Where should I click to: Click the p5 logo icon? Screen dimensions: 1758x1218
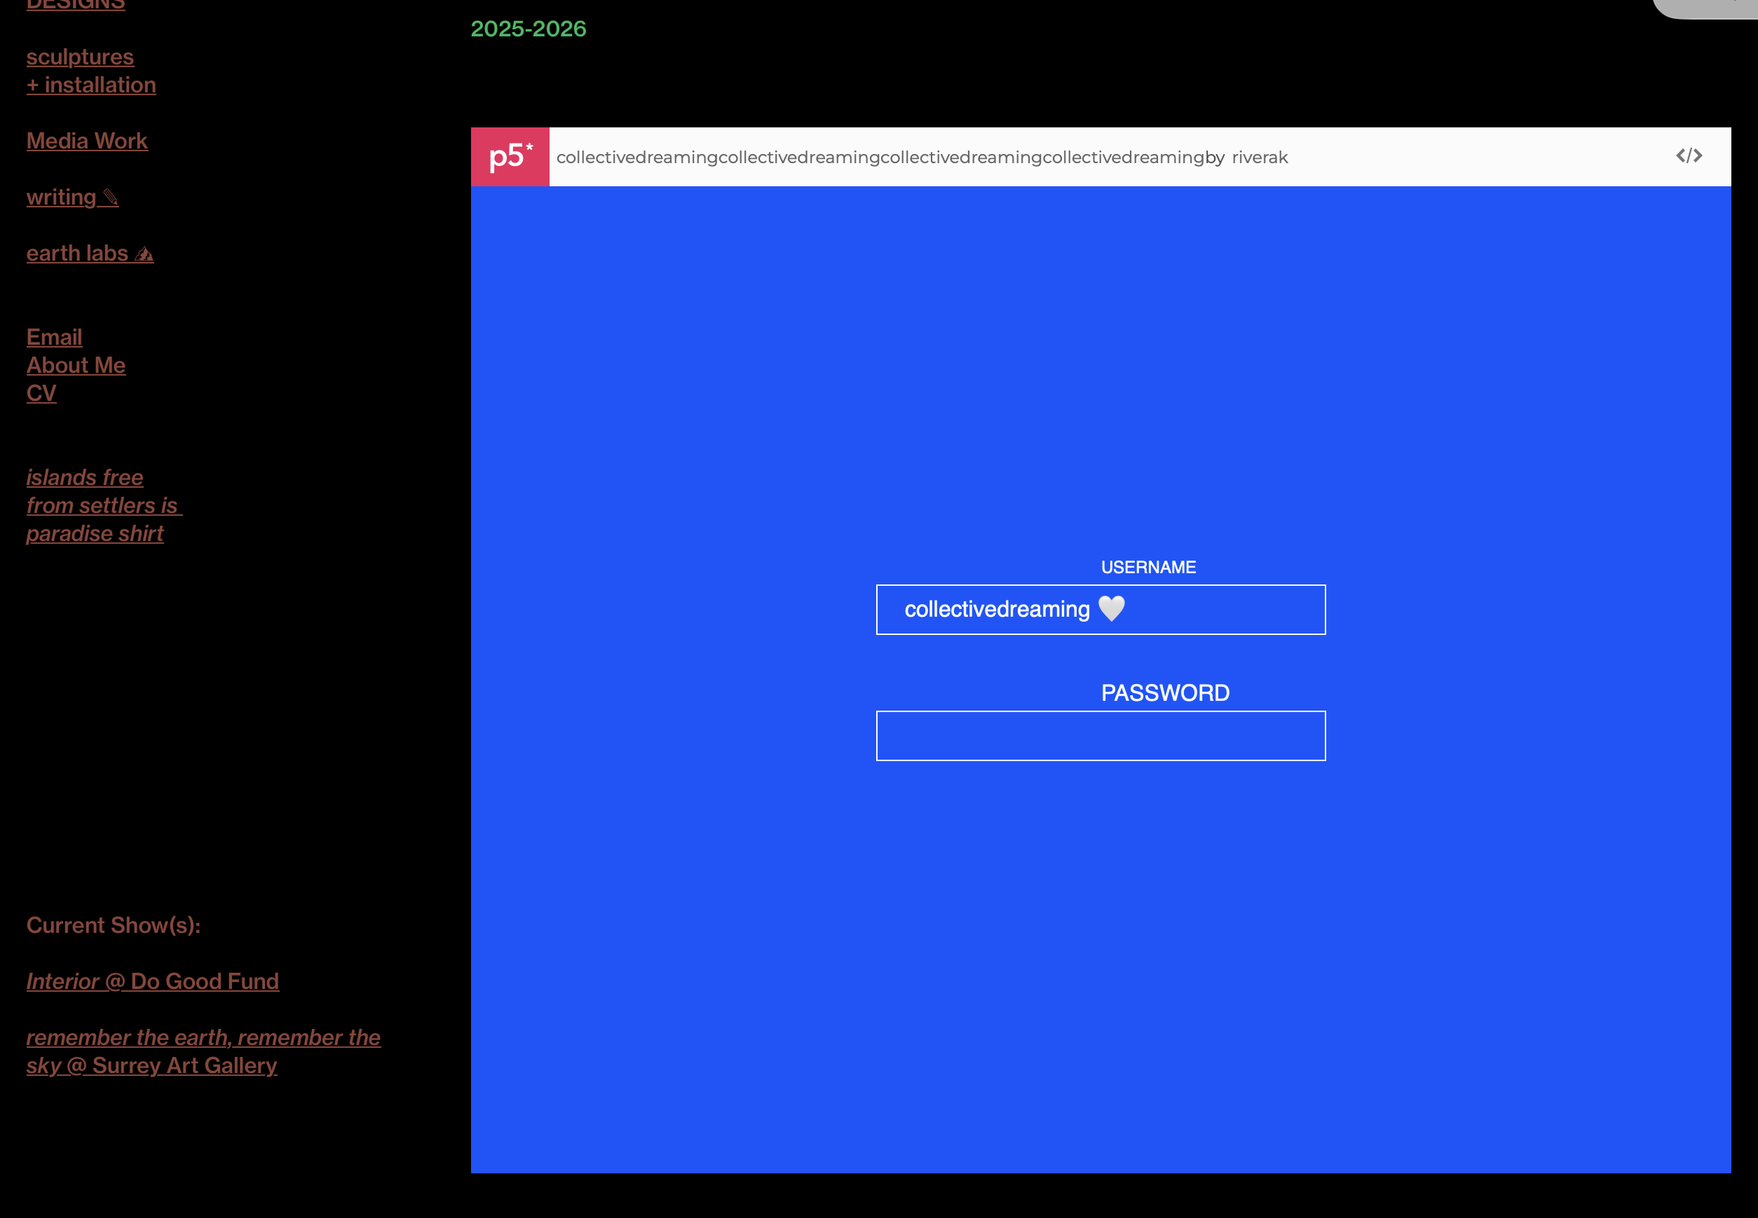pos(510,156)
